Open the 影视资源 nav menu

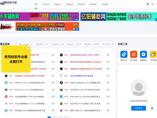(x=81, y=4)
